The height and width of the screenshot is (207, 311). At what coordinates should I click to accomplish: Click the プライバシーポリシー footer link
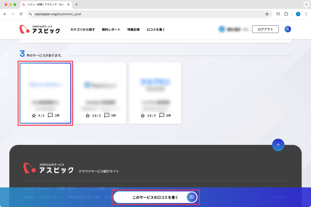(51, 197)
